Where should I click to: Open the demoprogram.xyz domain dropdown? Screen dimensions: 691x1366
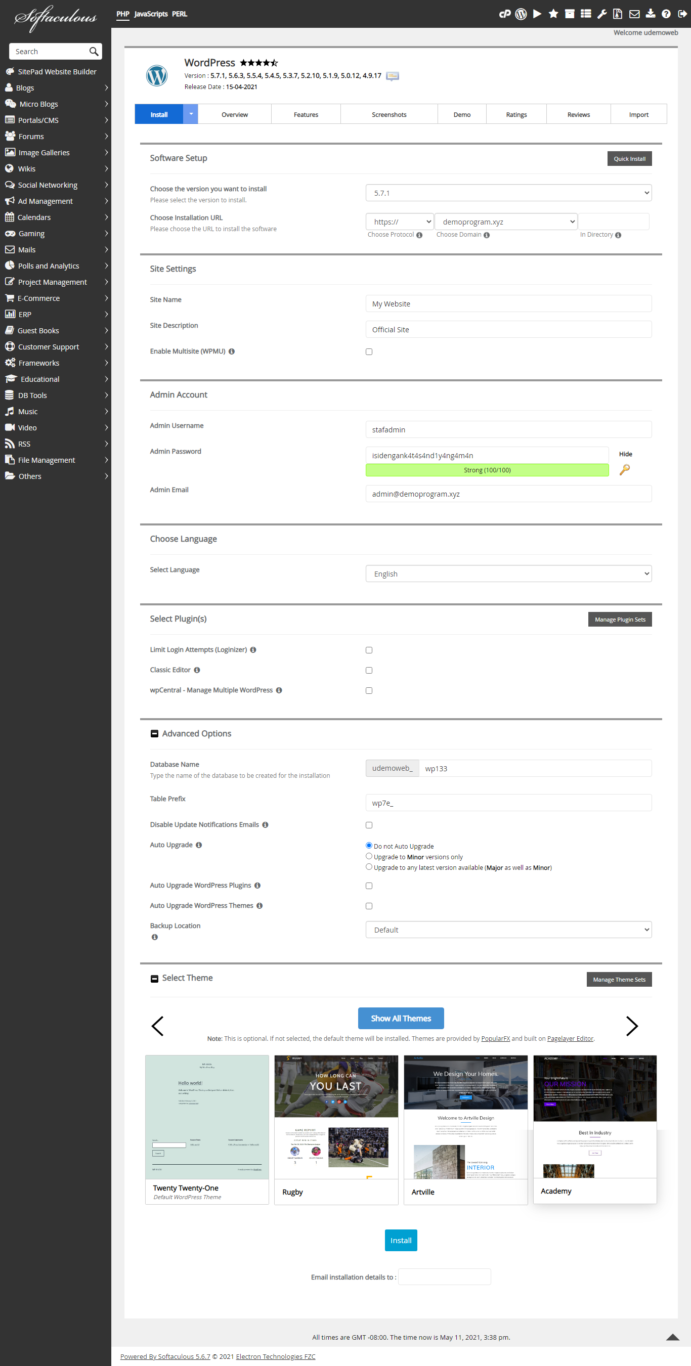506,222
